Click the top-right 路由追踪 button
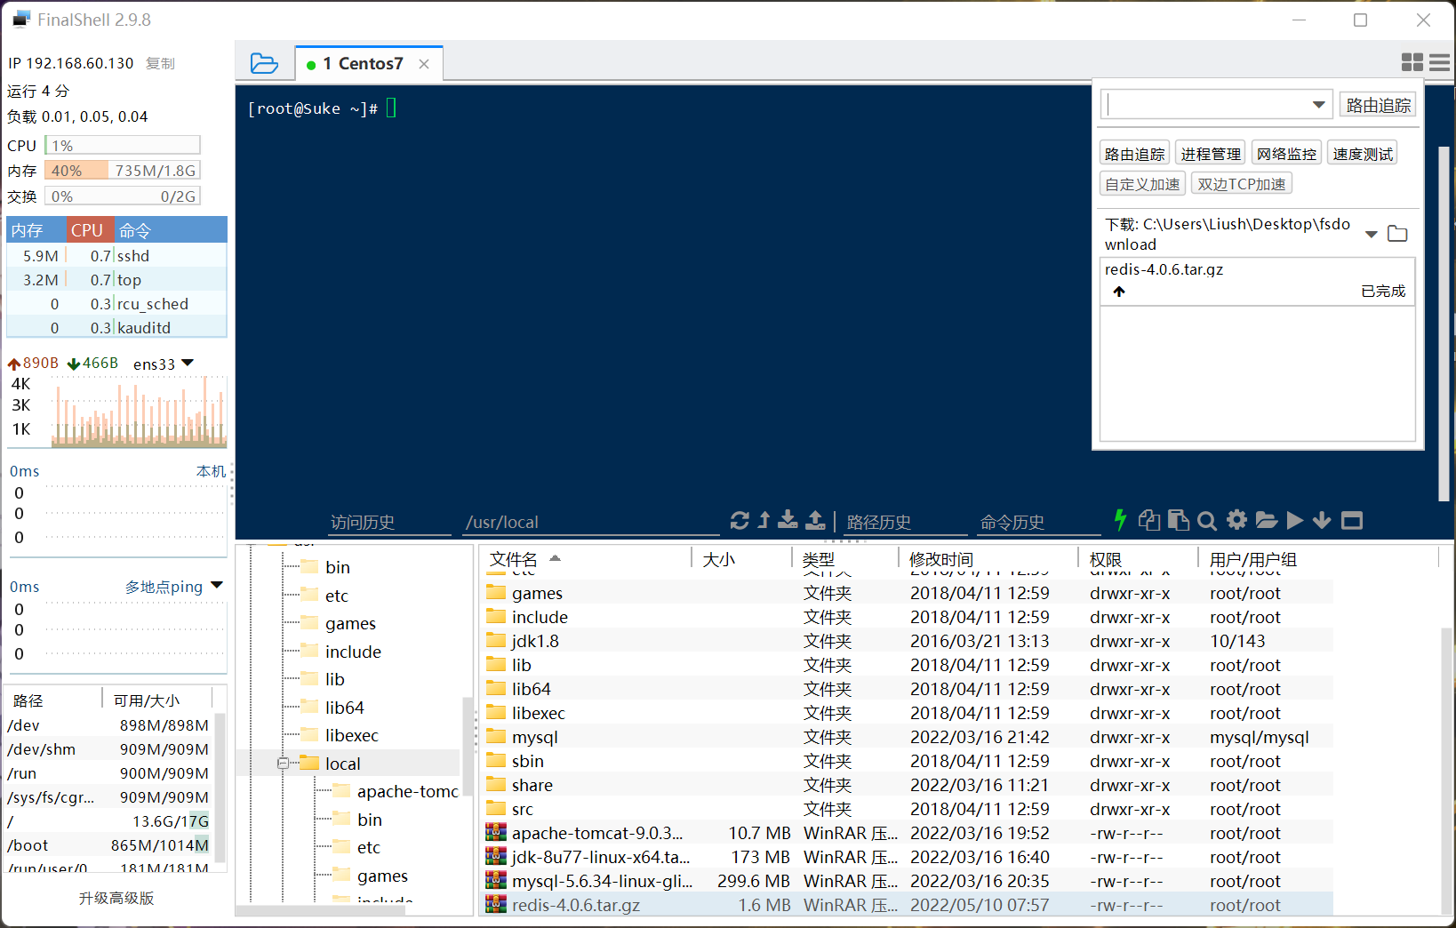The image size is (1456, 928). tap(1379, 105)
